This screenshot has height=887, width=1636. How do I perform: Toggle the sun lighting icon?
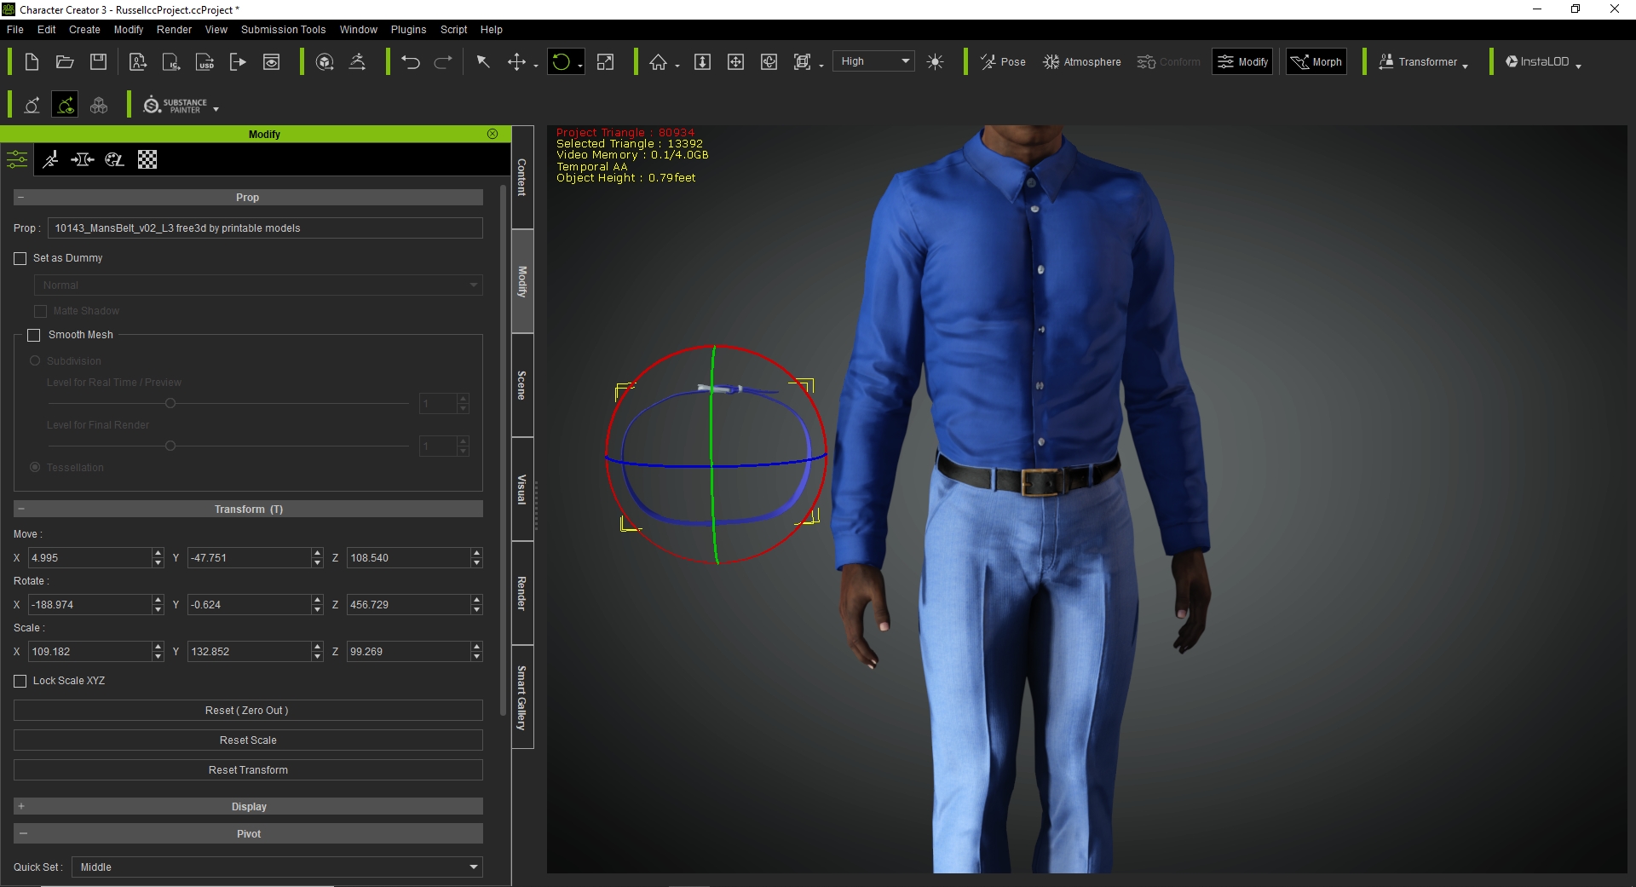click(x=935, y=62)
